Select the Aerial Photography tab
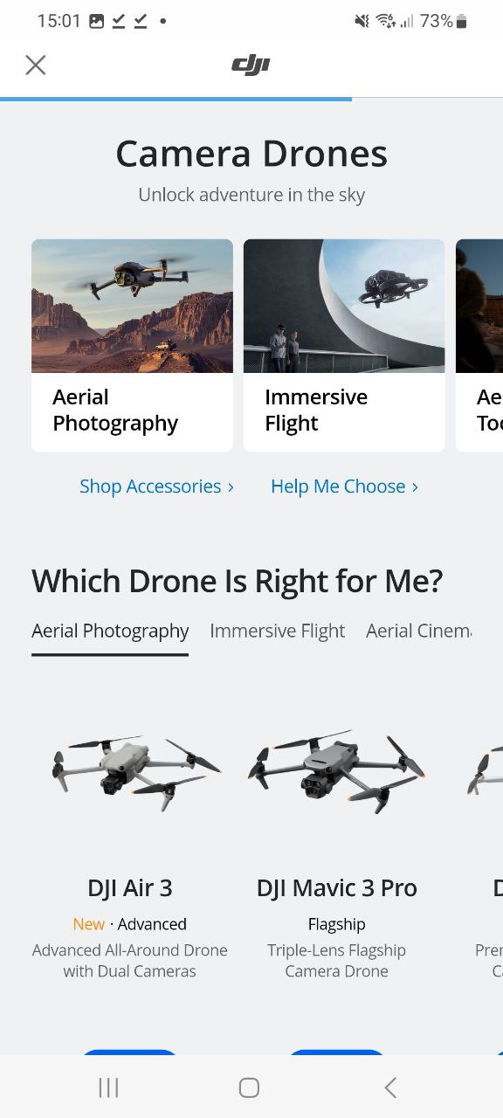 click(x=110, y=631)
